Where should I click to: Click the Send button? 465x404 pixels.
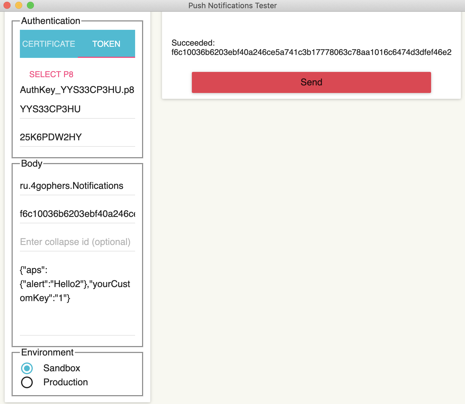(x=311, y=82)
